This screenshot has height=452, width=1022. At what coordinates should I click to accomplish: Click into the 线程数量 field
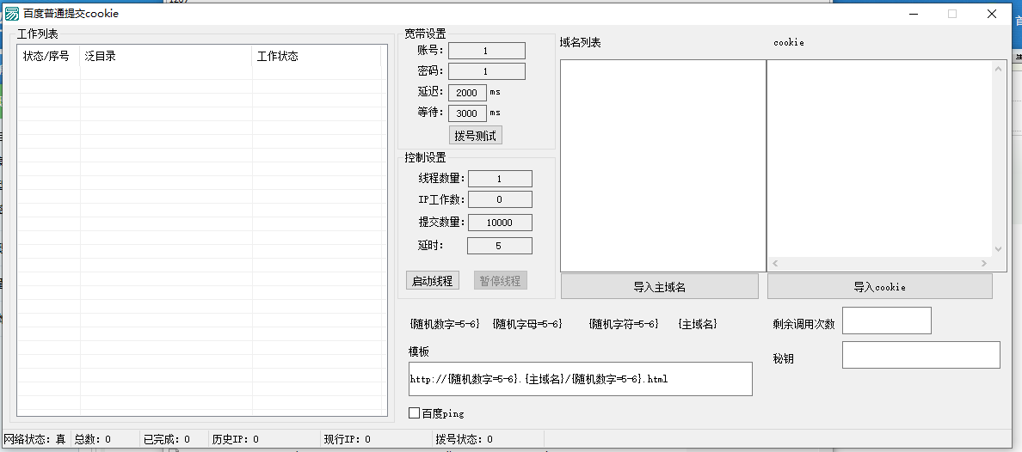pyautogui.click(x=500, y=179)
